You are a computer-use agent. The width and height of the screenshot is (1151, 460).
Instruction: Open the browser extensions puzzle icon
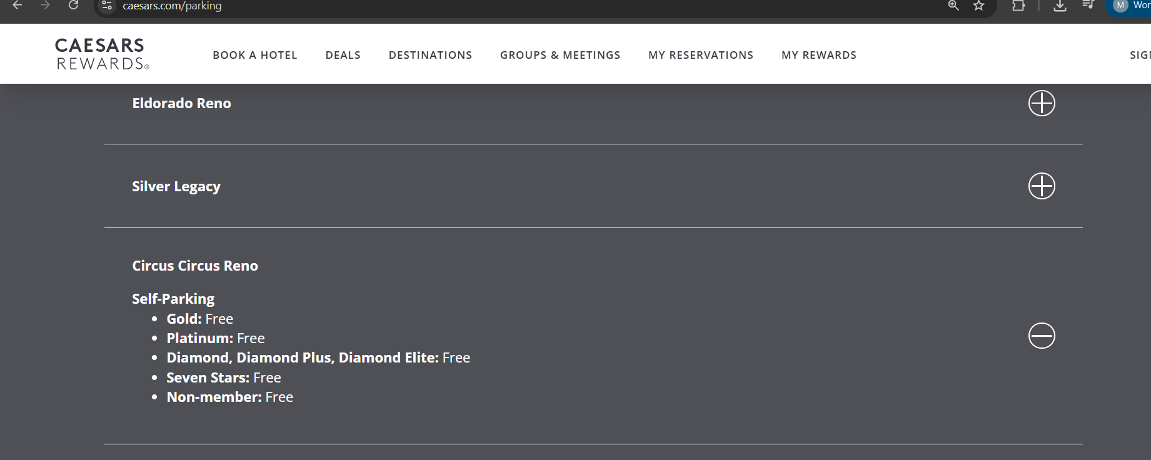coord(1018,6)
